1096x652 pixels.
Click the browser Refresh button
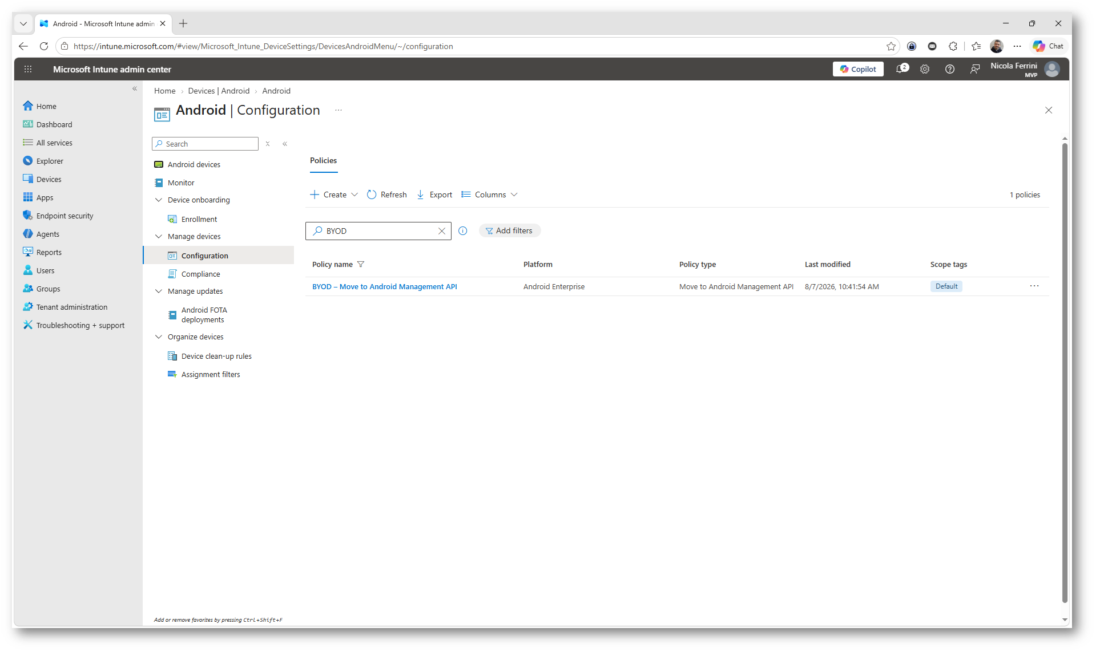pos(44,46)
